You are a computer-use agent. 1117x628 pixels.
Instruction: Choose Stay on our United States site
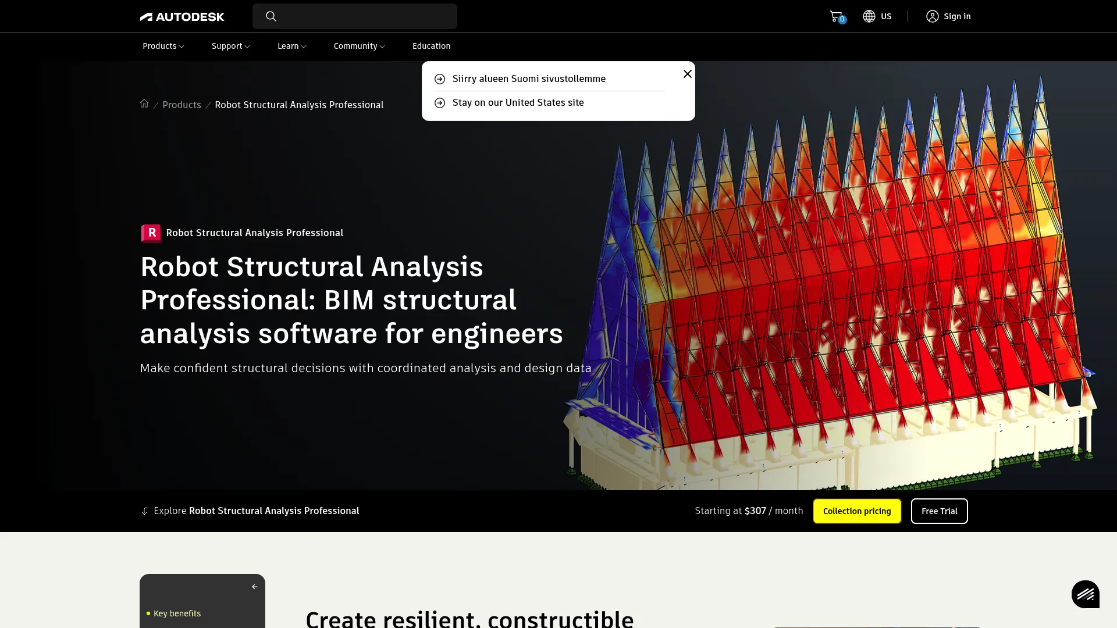[x=518, y=102]
